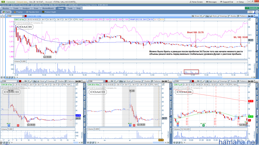Click the D timeframe button on daily chart
Viewport: 259px width, 145px height.
[207, 81]
